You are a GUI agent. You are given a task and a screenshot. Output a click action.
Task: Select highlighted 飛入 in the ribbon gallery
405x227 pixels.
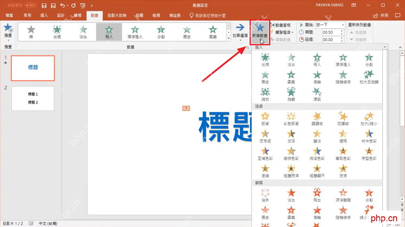point(109,32)
